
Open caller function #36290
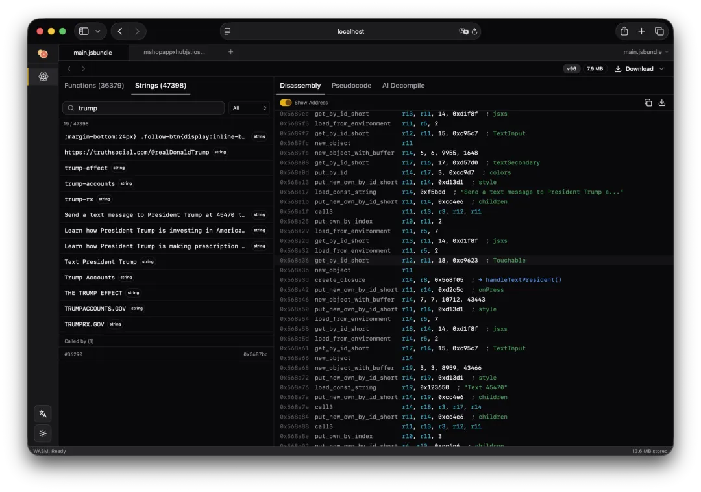[166, 354]
